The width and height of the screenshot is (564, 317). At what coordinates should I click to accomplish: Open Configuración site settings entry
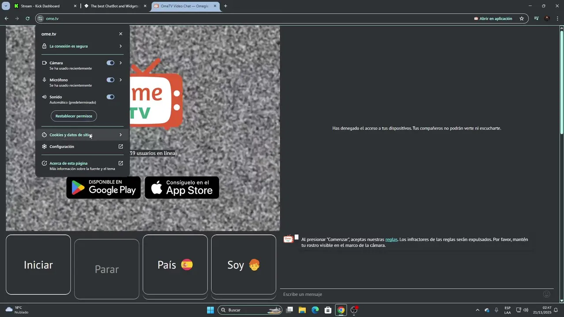point(82,147)
